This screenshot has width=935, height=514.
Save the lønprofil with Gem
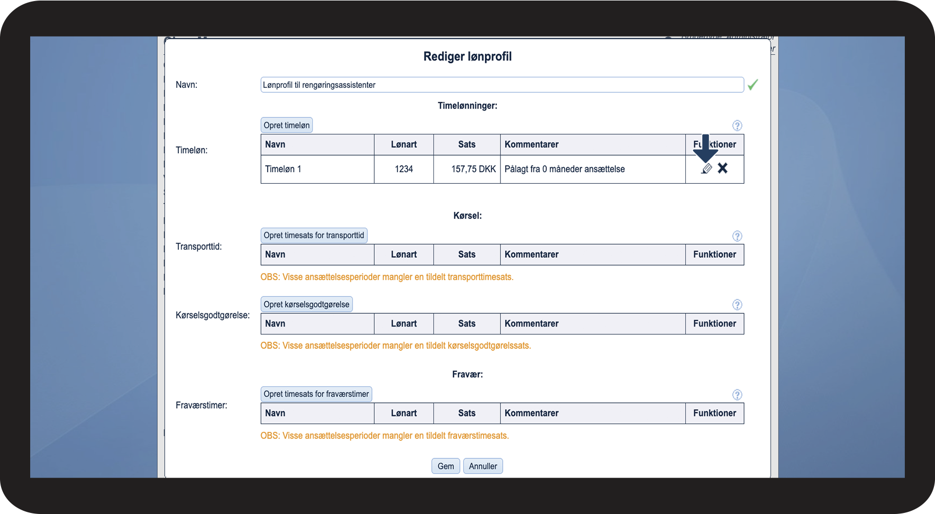pyautogui.click(x=446, y=466)
